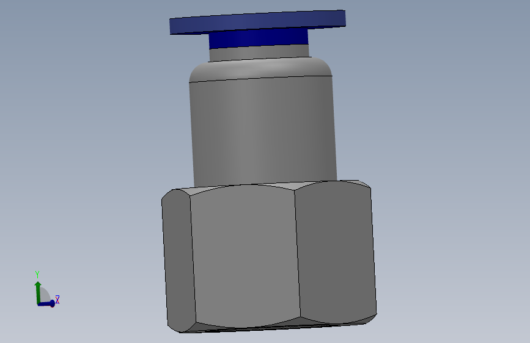The width and height of the screenshot is (530, 343).
Task: Select the rounded shoulder of the fitting body
Action: click(x=260, y=70)
